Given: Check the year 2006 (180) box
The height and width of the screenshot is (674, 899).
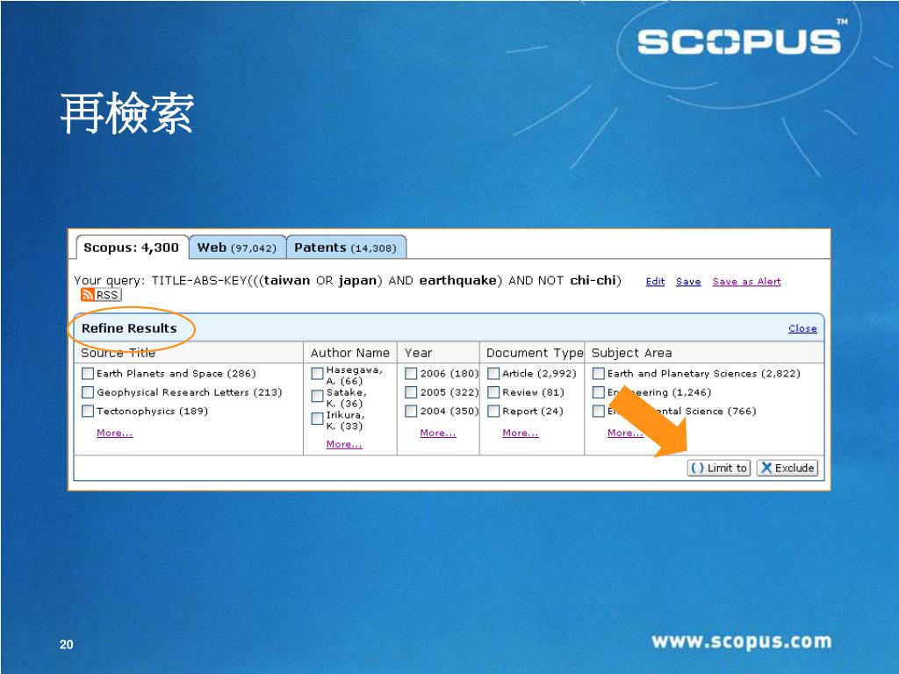Looking at the screenshot, I should coord(411,374).
